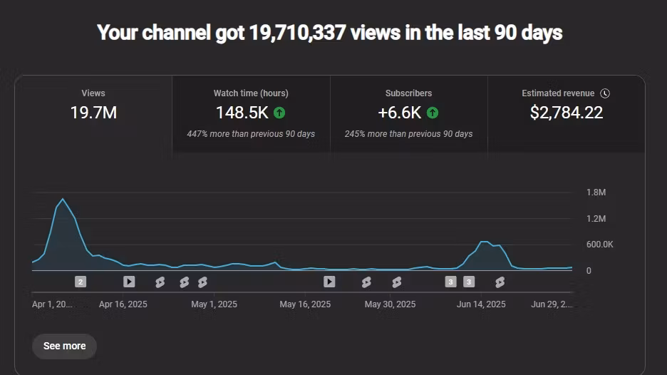Open the Subscribers metric tab

pyautogui.click(x=408, y=113)
